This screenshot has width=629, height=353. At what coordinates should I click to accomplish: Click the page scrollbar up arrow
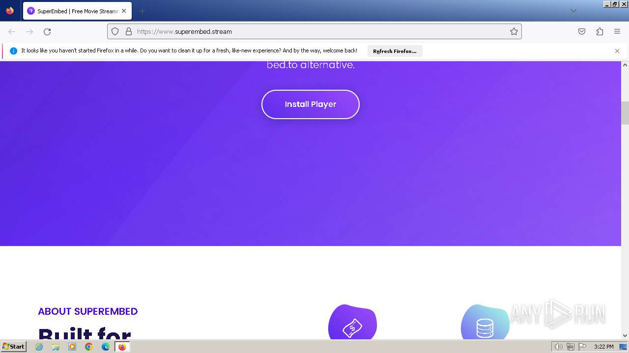point(625,65)
